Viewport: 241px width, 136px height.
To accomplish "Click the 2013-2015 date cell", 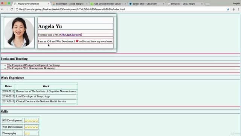I will click(x=8, y=102).
